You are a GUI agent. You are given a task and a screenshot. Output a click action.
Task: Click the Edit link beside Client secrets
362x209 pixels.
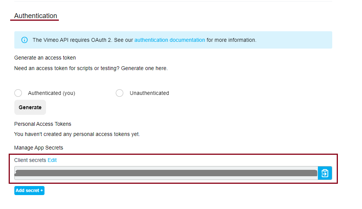52,160
